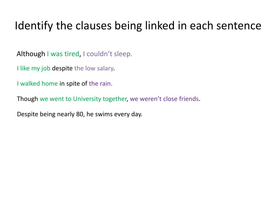The width and height of the screenshot is (277, 208).
Task: Click the word 'Though' in fourth sentence
Action: click(x=27, y=99)
